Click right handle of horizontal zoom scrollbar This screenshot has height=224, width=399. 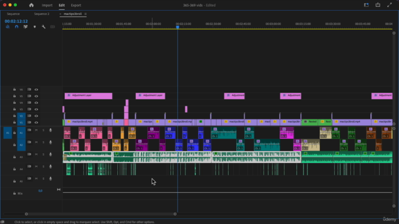coord(175,214)
